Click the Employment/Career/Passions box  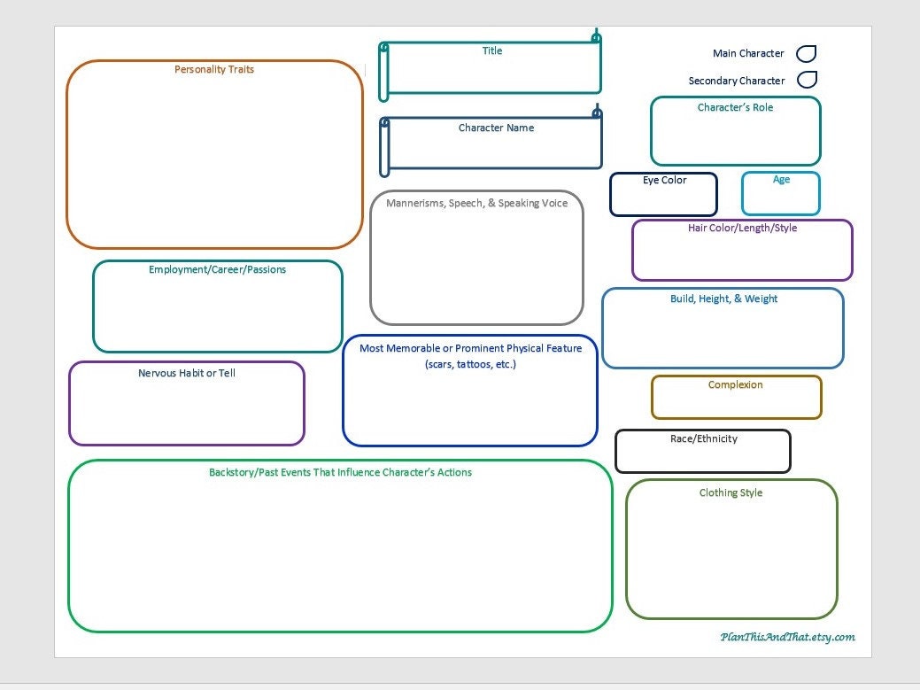click(217, 306)
